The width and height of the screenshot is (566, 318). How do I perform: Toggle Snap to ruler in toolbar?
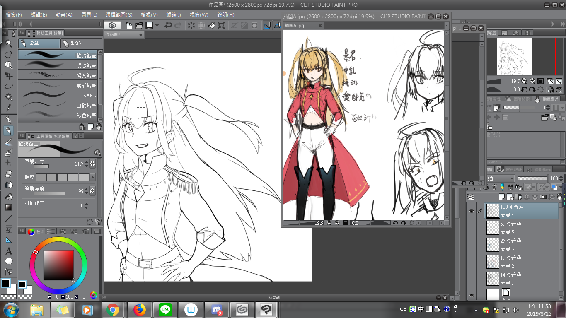point(267,25)
